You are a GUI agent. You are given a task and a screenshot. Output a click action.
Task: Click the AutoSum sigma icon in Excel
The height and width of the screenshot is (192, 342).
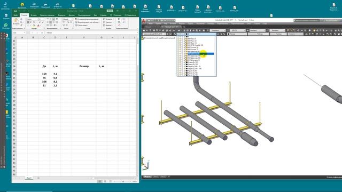[119, 19]
